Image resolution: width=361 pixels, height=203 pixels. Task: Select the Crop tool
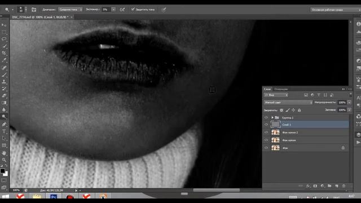click(4, 53)
